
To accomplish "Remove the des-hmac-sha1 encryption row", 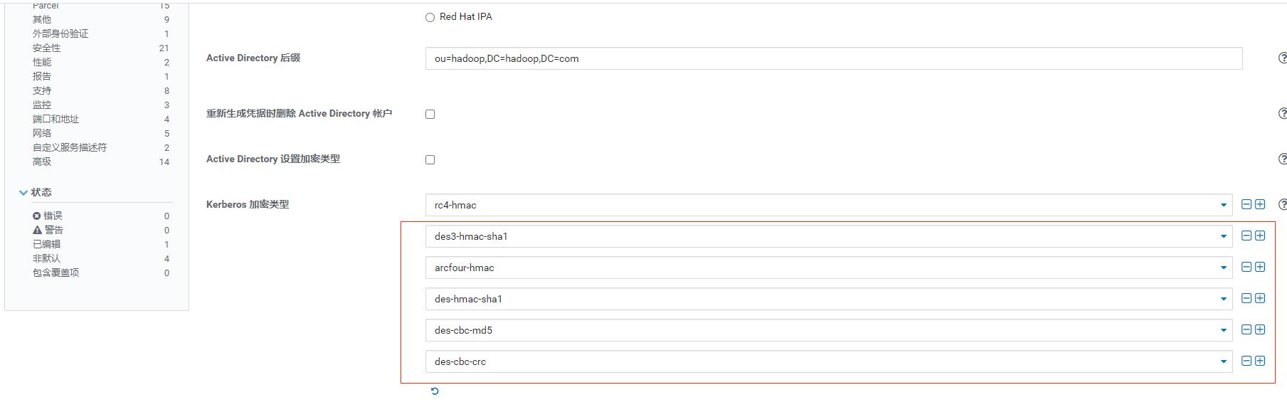I will click(x=1246, y=298).
